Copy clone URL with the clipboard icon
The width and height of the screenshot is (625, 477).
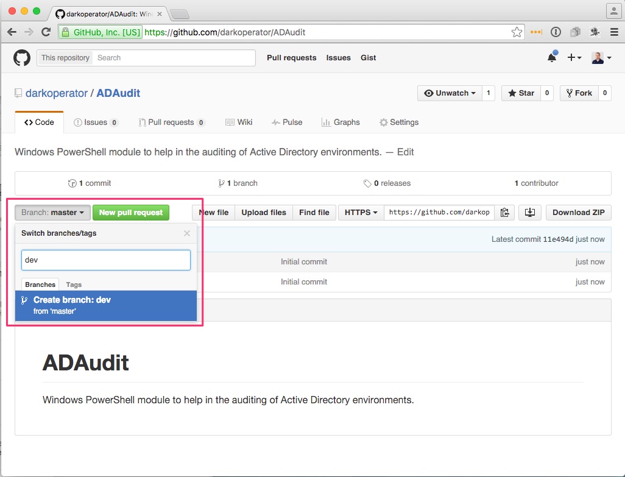(x=504, y=213)
